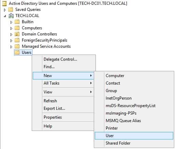The image size is (178, 149).
Task: Choose User from the New submenu
Action: coord(134,136)
